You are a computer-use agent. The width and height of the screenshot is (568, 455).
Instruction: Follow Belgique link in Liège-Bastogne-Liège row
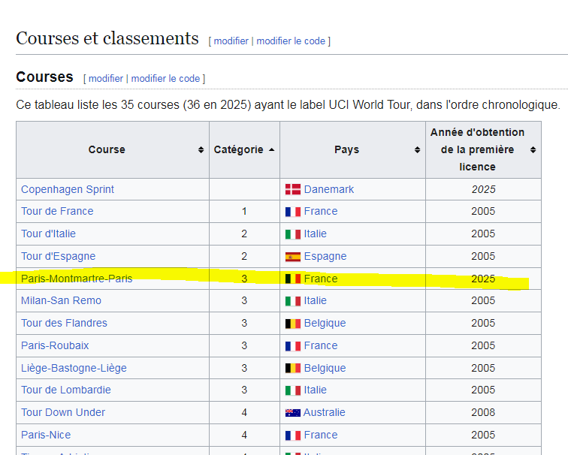coord(325,368)
